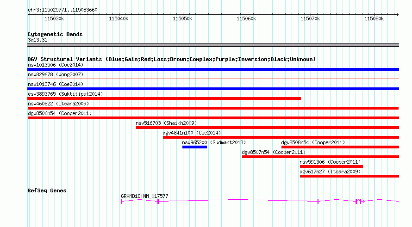
Task: Click the first exon of GRAMD1C
Action: click(122, 202)
